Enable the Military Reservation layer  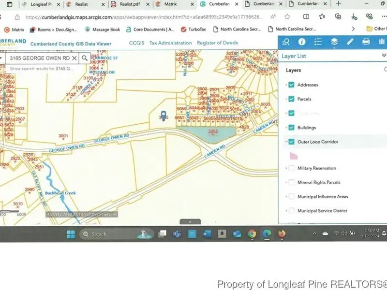coord(292,168)
